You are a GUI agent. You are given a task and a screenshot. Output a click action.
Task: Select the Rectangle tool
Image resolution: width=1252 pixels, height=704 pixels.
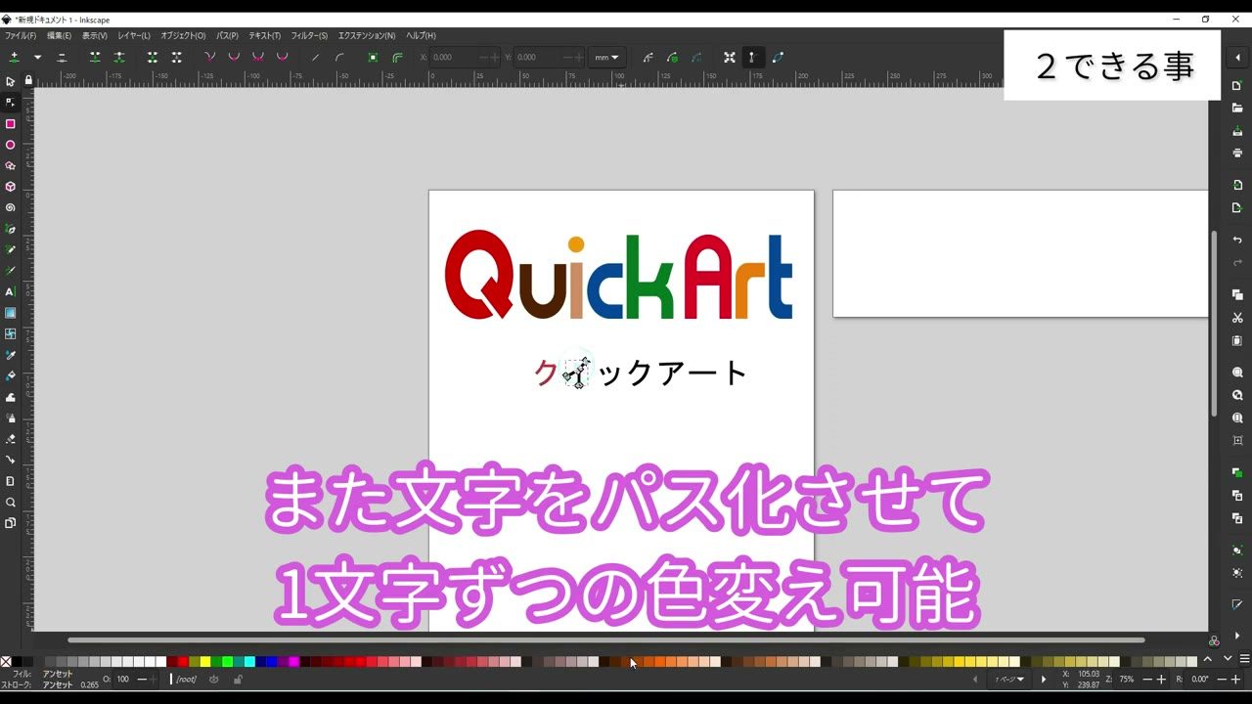pos(11,123)
